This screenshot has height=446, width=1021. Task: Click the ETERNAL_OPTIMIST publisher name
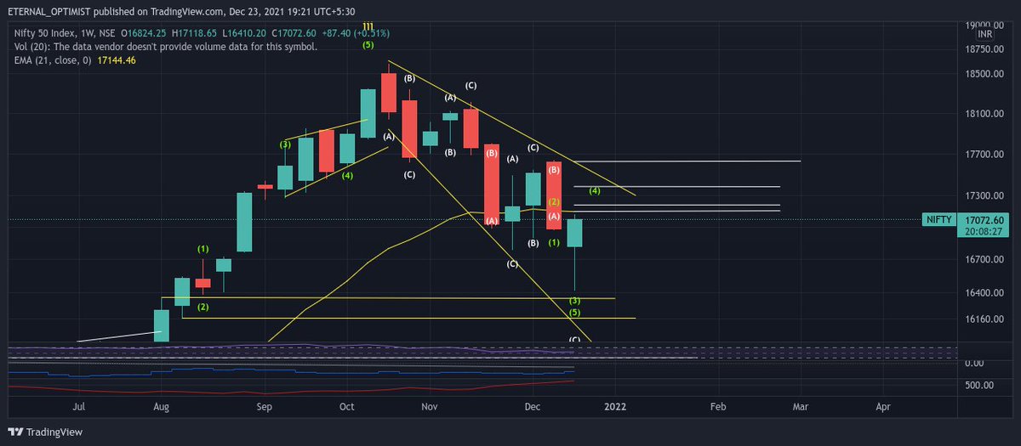click(x=50, y=12)
